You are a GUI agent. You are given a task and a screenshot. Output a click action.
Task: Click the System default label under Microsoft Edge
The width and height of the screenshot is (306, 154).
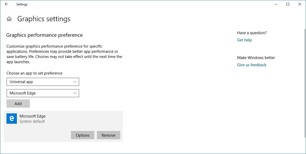pos(32,121)
